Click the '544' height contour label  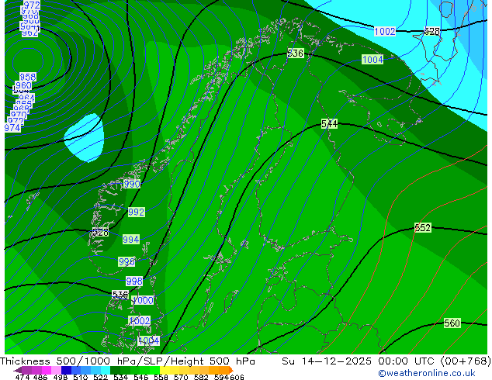[330, 124]
